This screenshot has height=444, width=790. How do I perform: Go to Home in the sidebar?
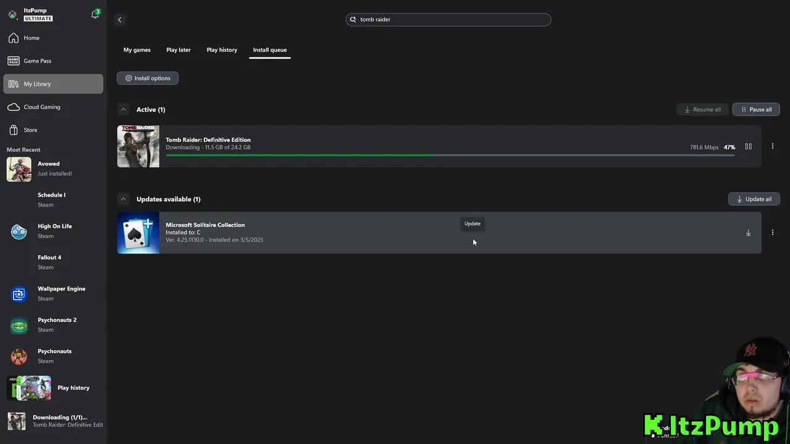(x=31, y=38)
